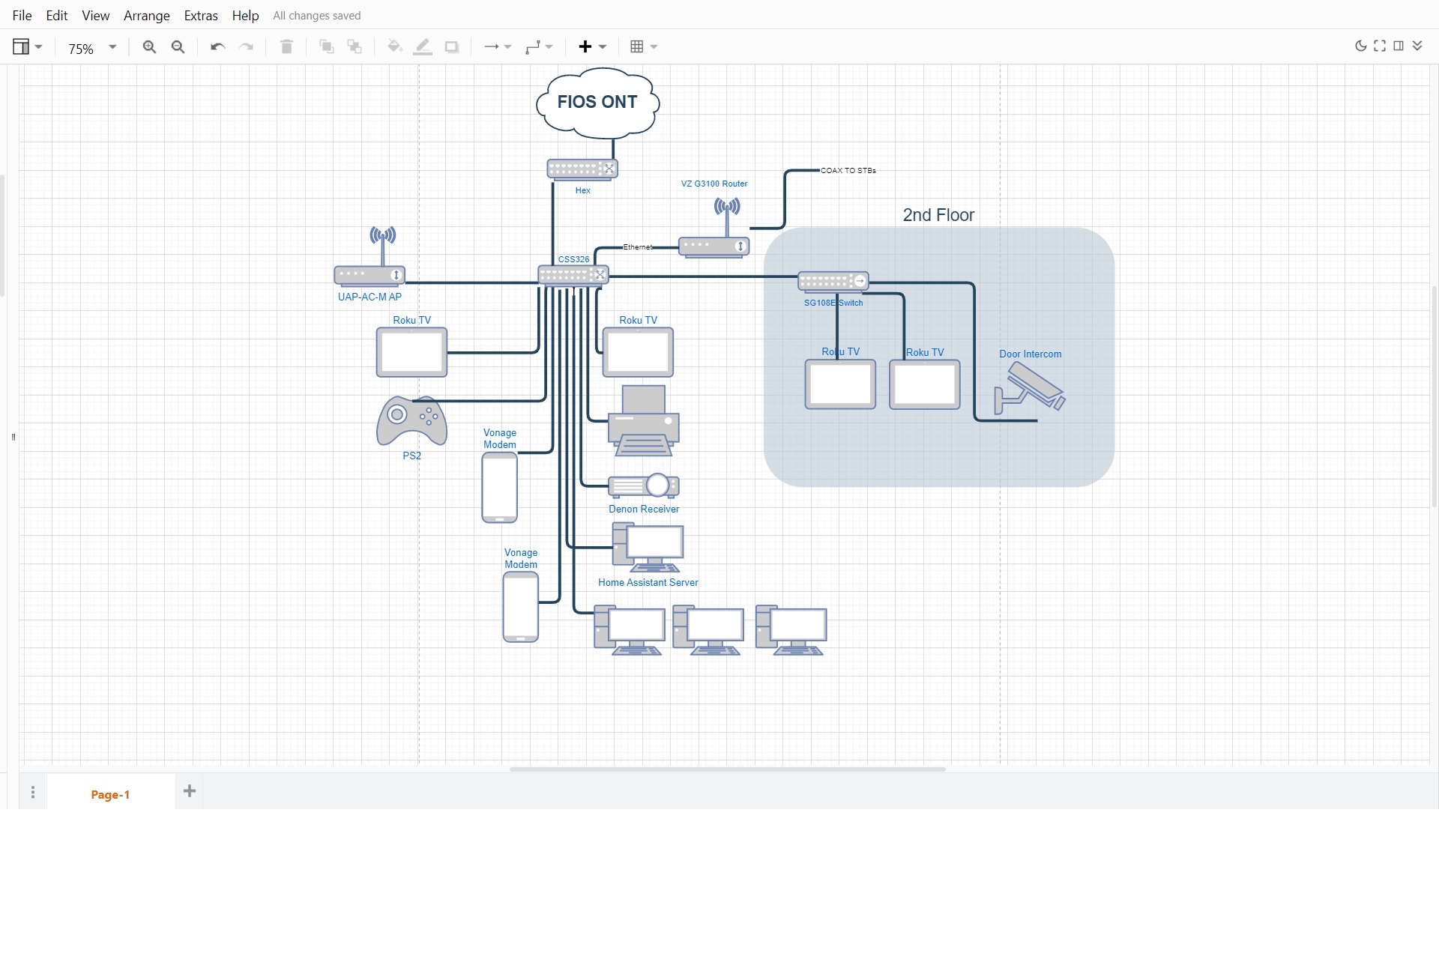Toggle fullscreen mode
Screen dimensions: 1439x977
point(1380,46)
